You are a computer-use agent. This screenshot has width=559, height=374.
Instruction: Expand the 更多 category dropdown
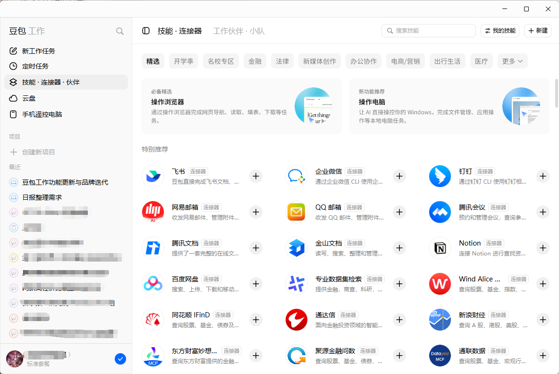[x=512, y=61]
